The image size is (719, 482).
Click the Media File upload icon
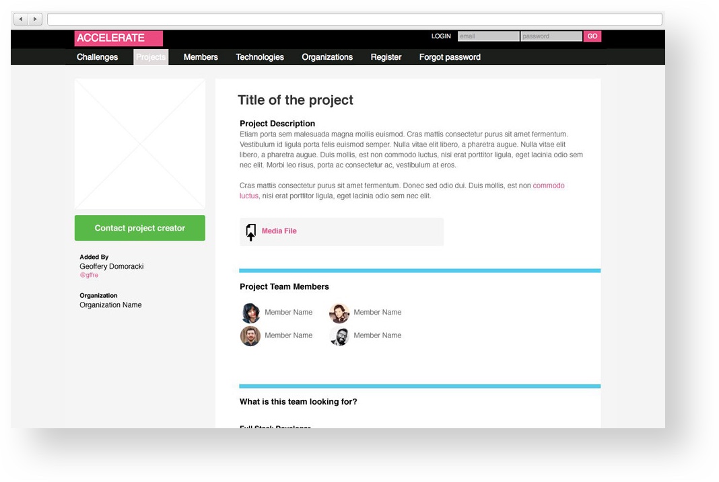250,231
